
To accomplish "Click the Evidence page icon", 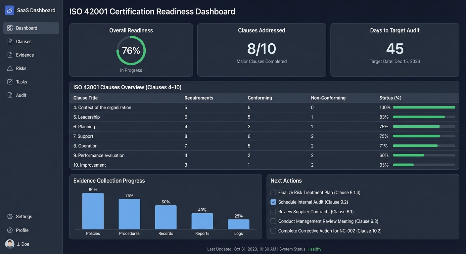I will (9, 55).
